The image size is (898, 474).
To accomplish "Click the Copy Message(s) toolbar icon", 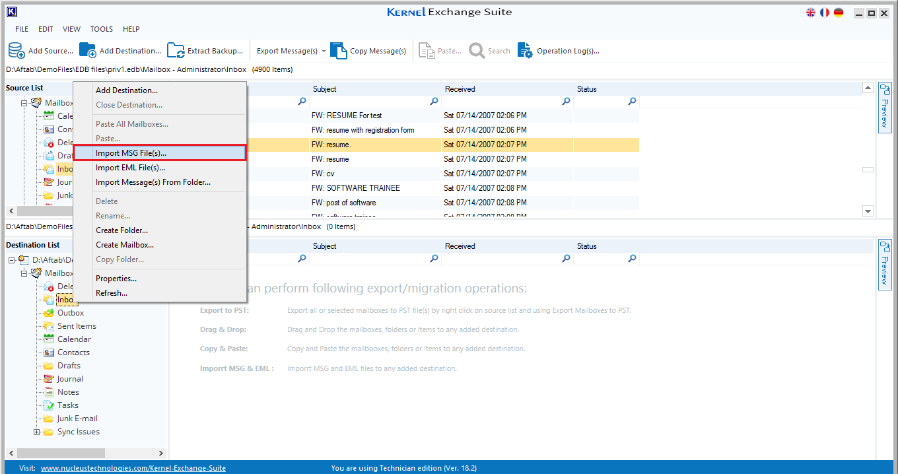I will (339, 51).
